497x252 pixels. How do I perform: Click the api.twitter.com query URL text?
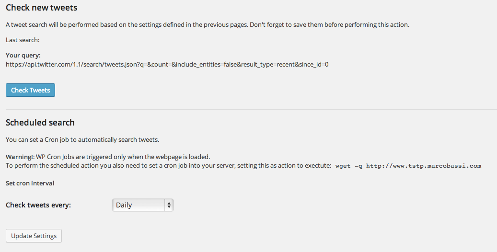click(x=167, y=64)
